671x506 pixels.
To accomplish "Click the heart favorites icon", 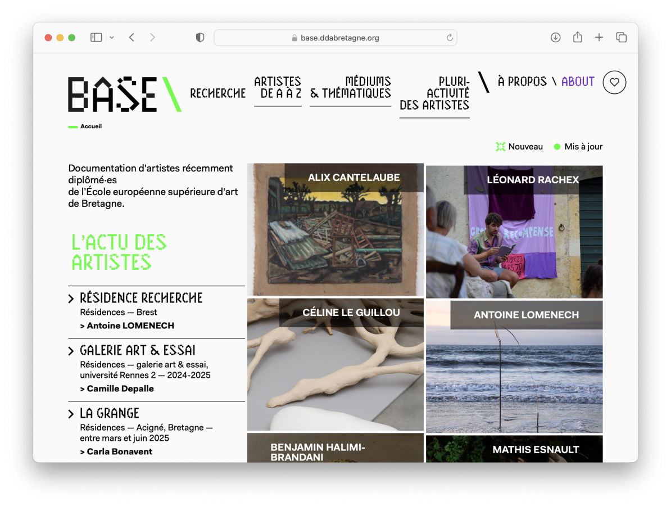I will click(x=614, y=82).
